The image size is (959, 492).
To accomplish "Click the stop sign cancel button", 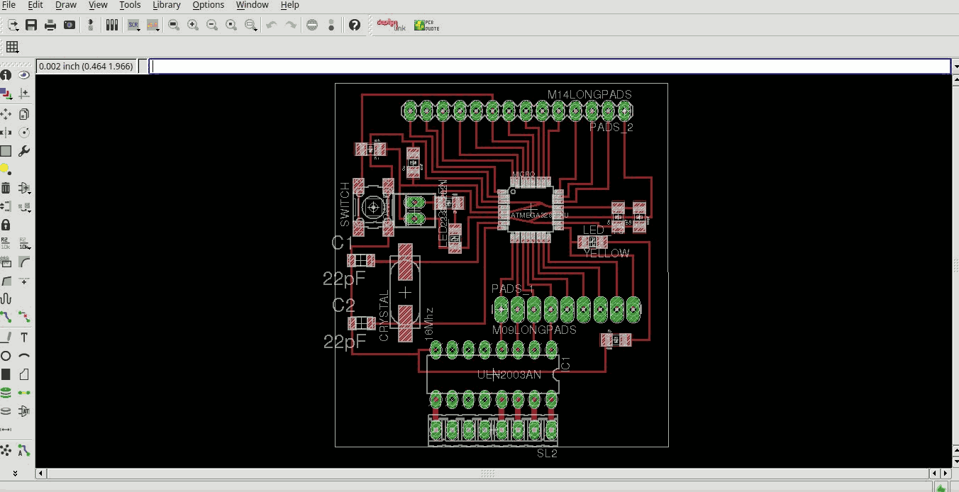I will pos(312,25).
